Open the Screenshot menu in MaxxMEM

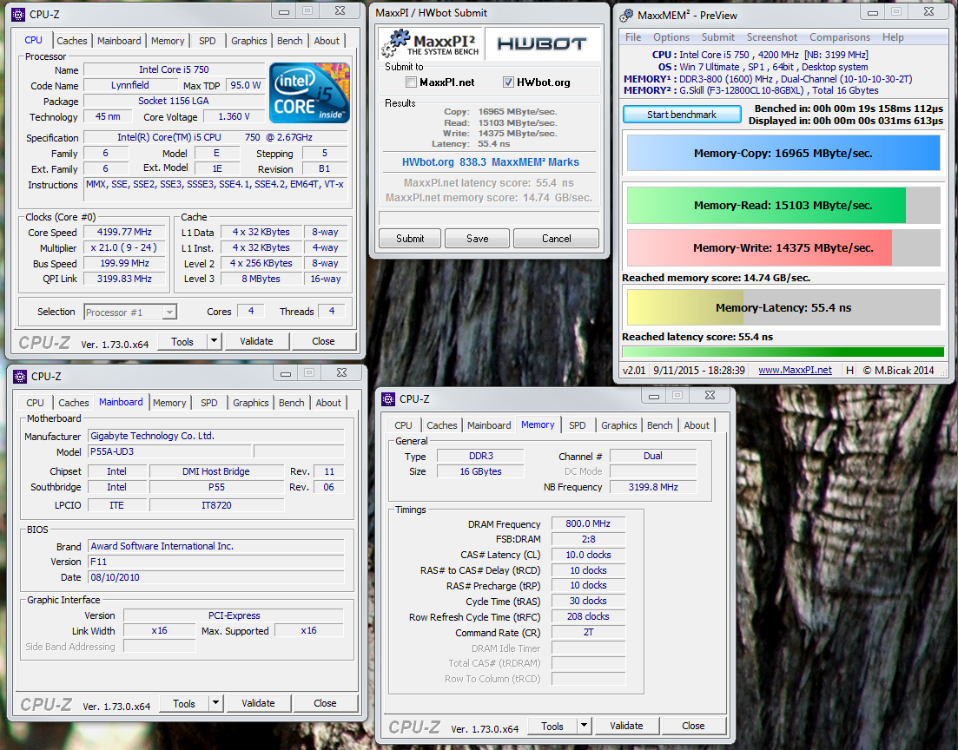771,37
